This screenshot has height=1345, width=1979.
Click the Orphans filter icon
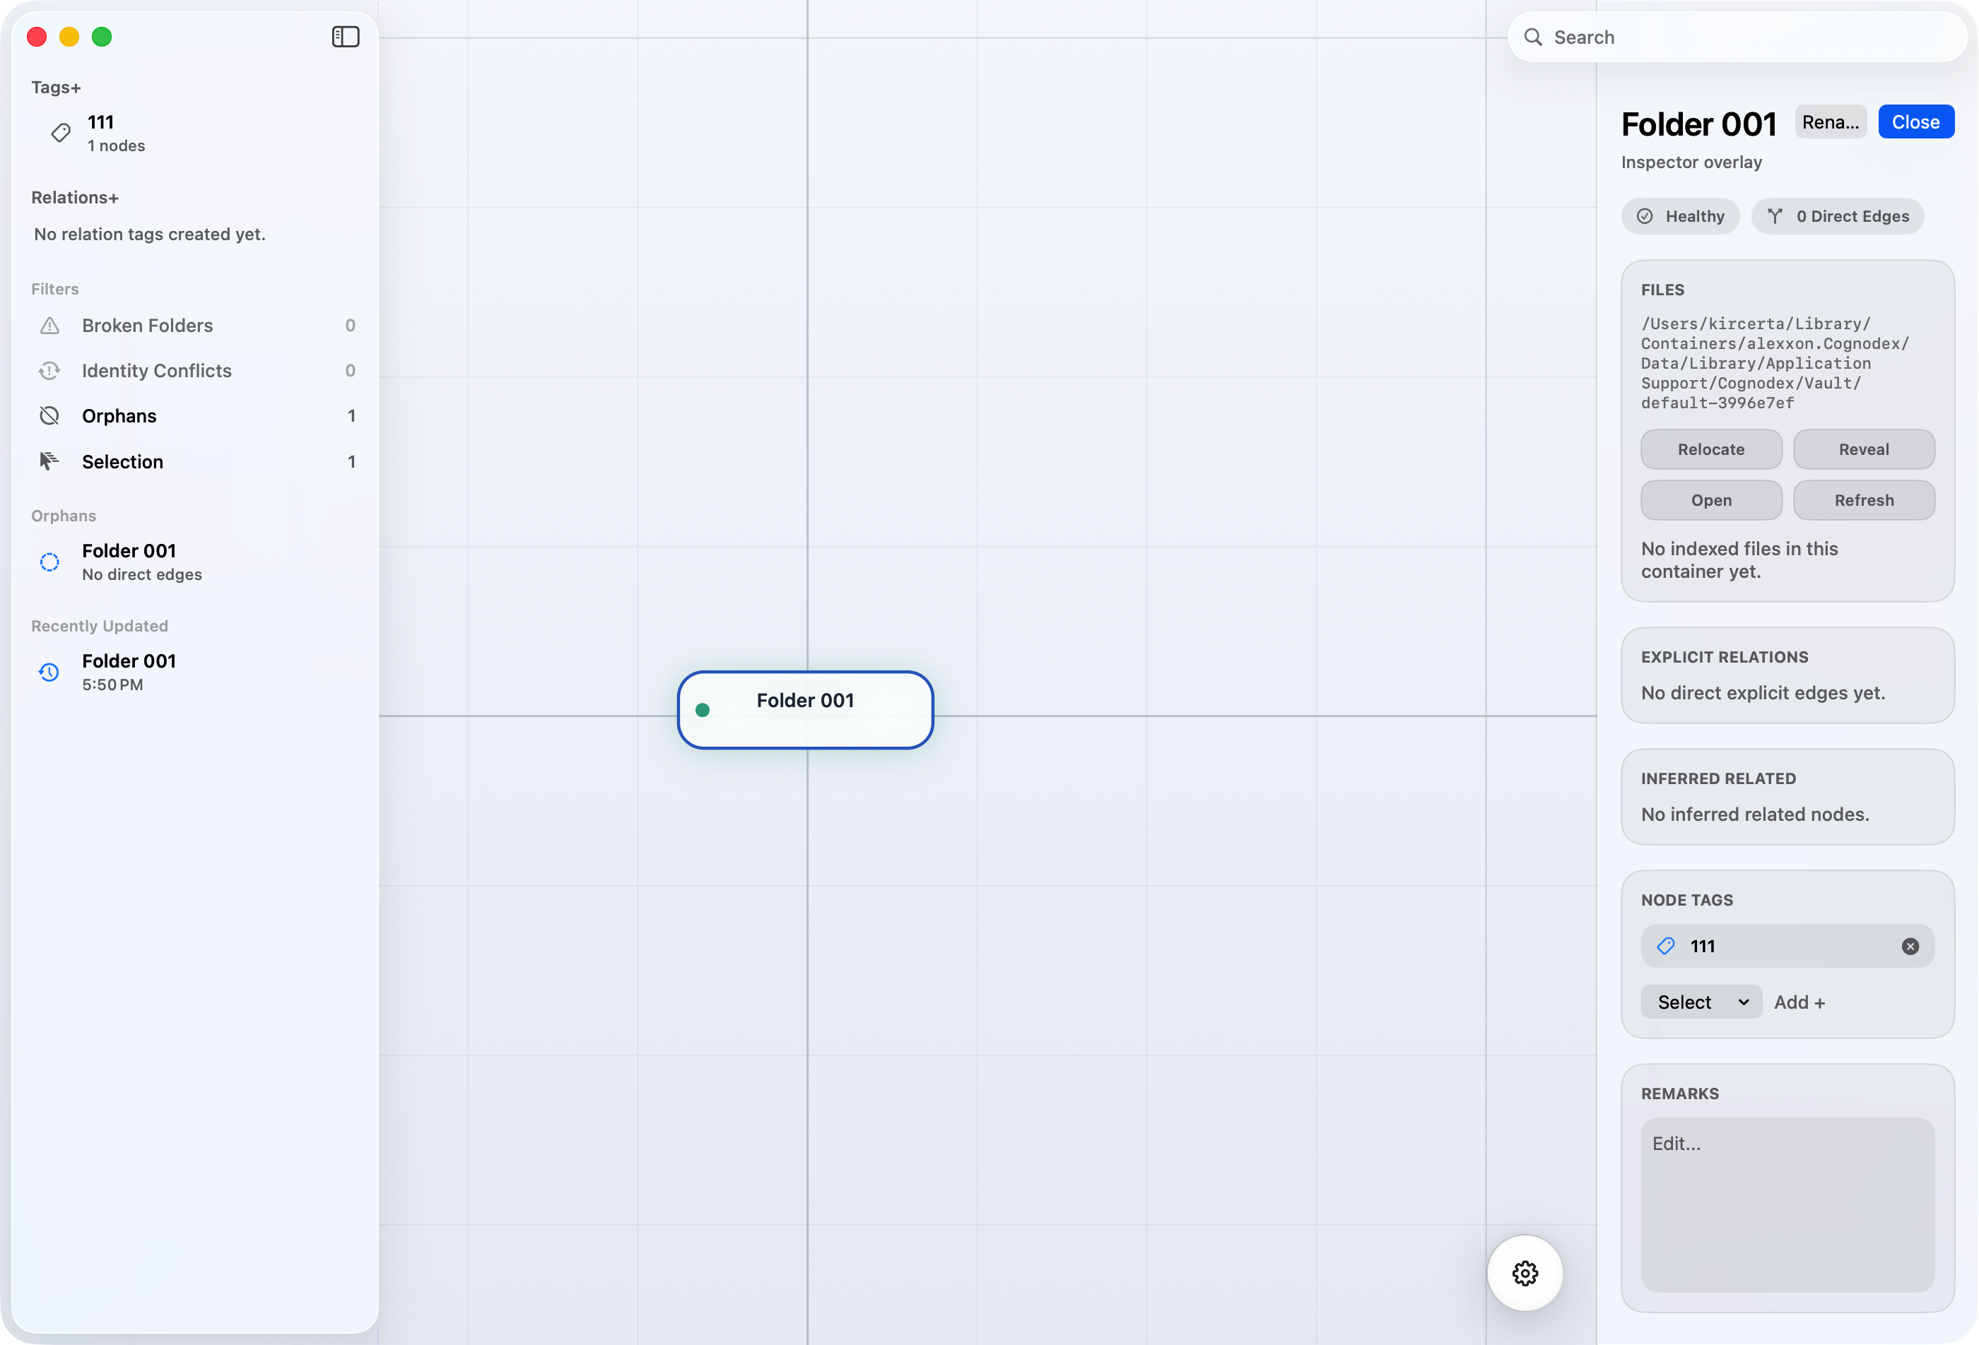tap(49, 415)
